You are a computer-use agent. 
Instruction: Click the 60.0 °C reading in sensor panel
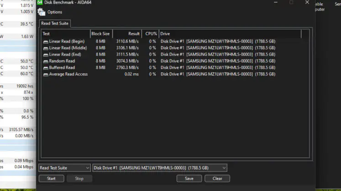click(27, 74)
